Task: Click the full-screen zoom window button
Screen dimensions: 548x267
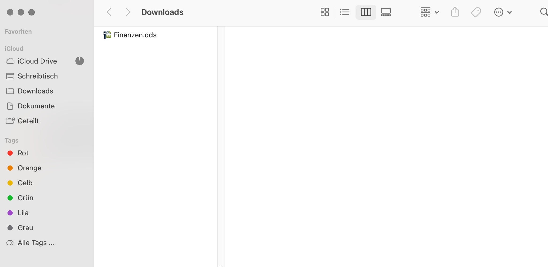Action: 32,12
